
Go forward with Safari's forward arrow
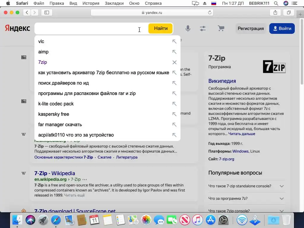click(34, 12)
